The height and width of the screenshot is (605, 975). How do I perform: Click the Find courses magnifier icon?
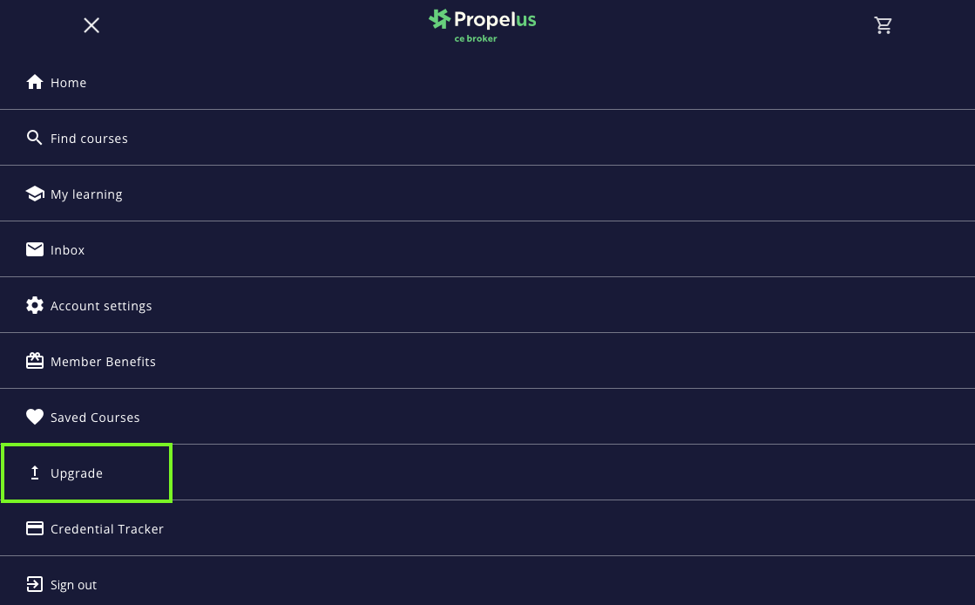click(35, 138)
